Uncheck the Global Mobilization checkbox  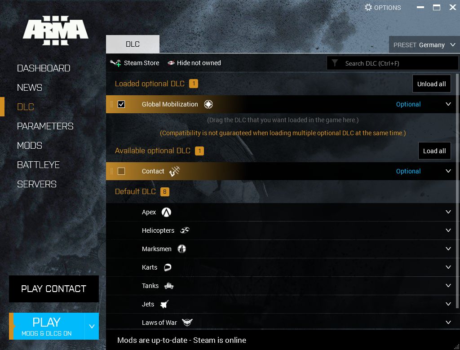[x=121, y=104]
